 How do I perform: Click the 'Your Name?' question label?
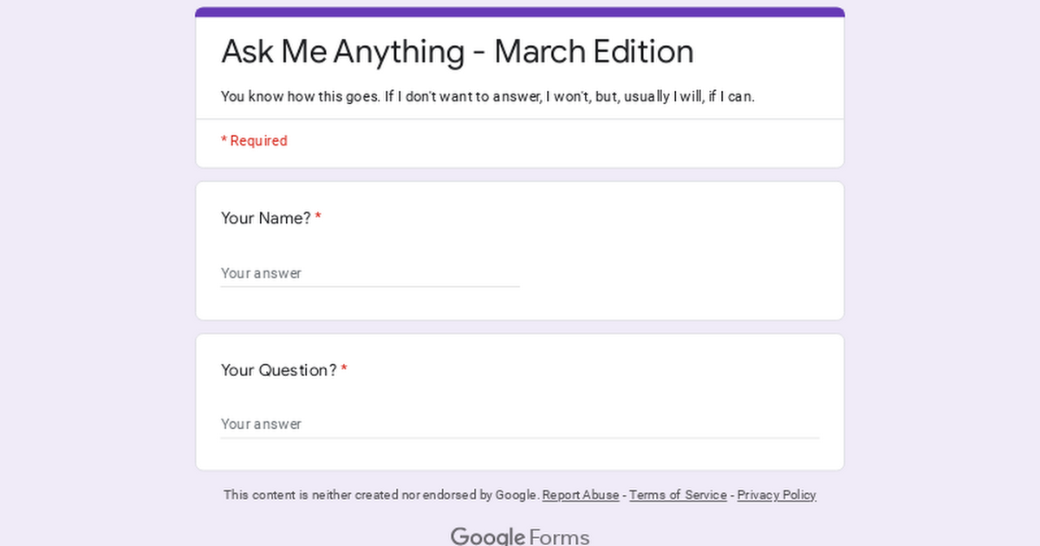pyautogui.click(x=266, y=218)
